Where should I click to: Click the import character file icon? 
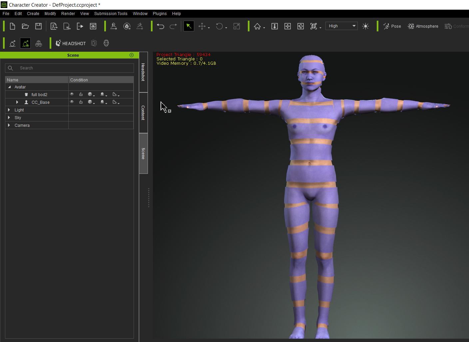pyautogui.click(x=54, y=26)
